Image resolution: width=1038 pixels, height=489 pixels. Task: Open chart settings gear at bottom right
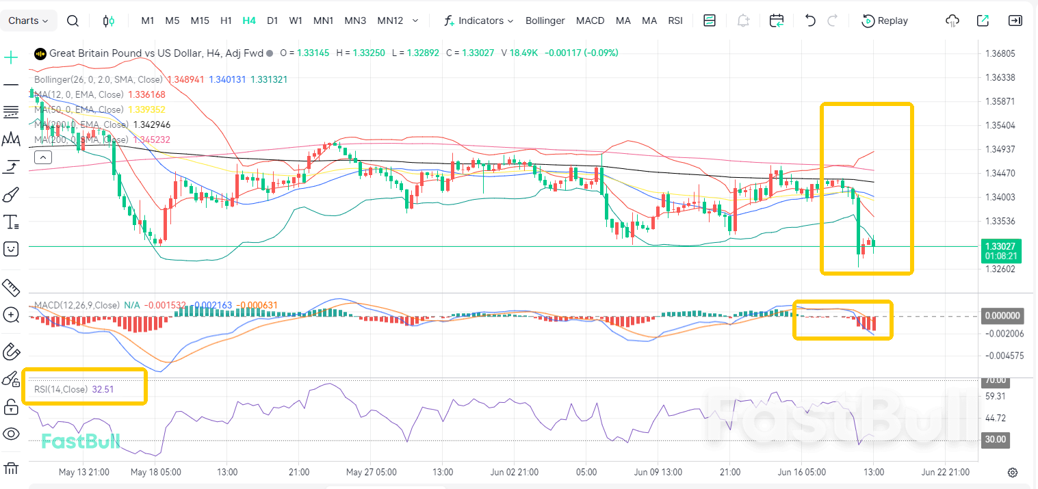(x=1013, y=473)
